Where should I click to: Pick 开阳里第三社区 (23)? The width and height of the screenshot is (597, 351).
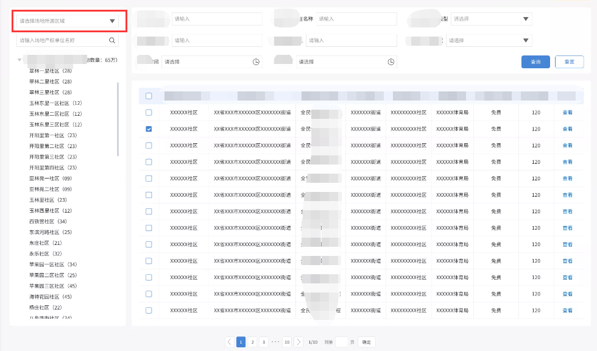(54, 157)
